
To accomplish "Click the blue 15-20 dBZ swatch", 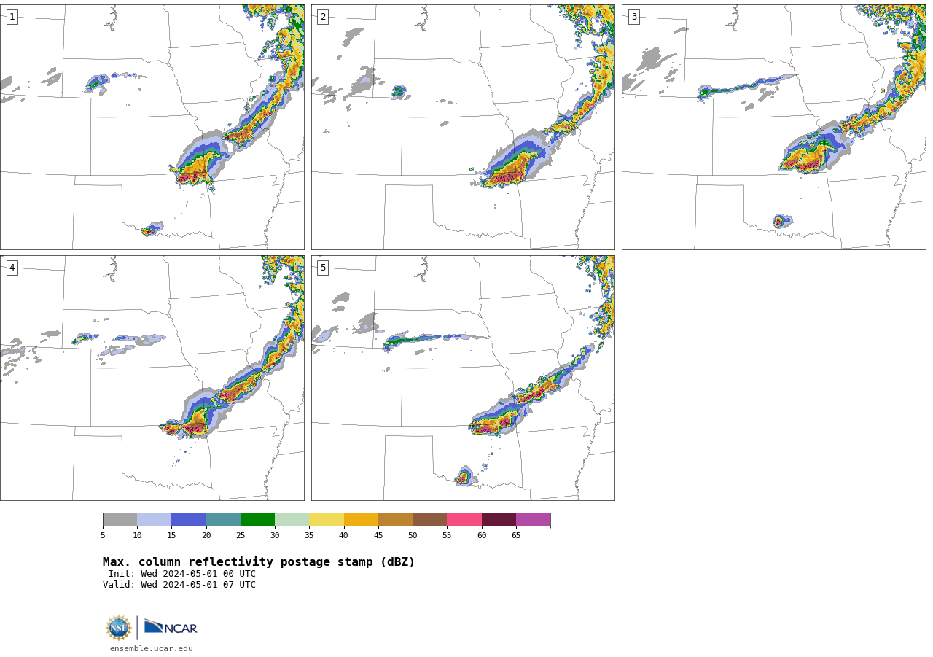I will (189, 520).
